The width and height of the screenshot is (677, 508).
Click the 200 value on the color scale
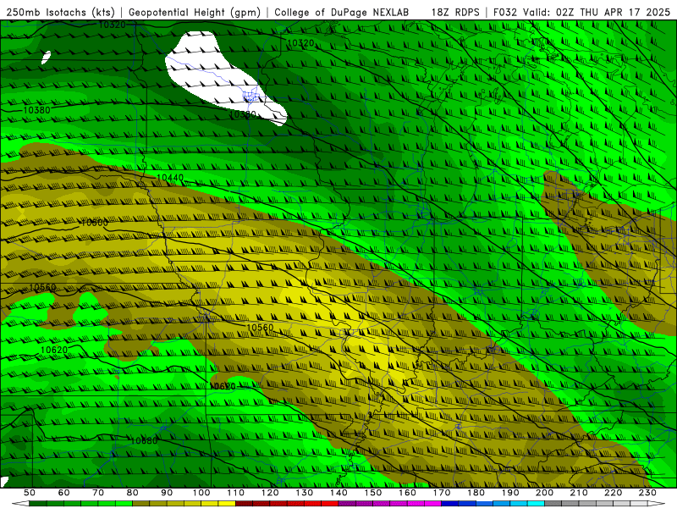544,493
